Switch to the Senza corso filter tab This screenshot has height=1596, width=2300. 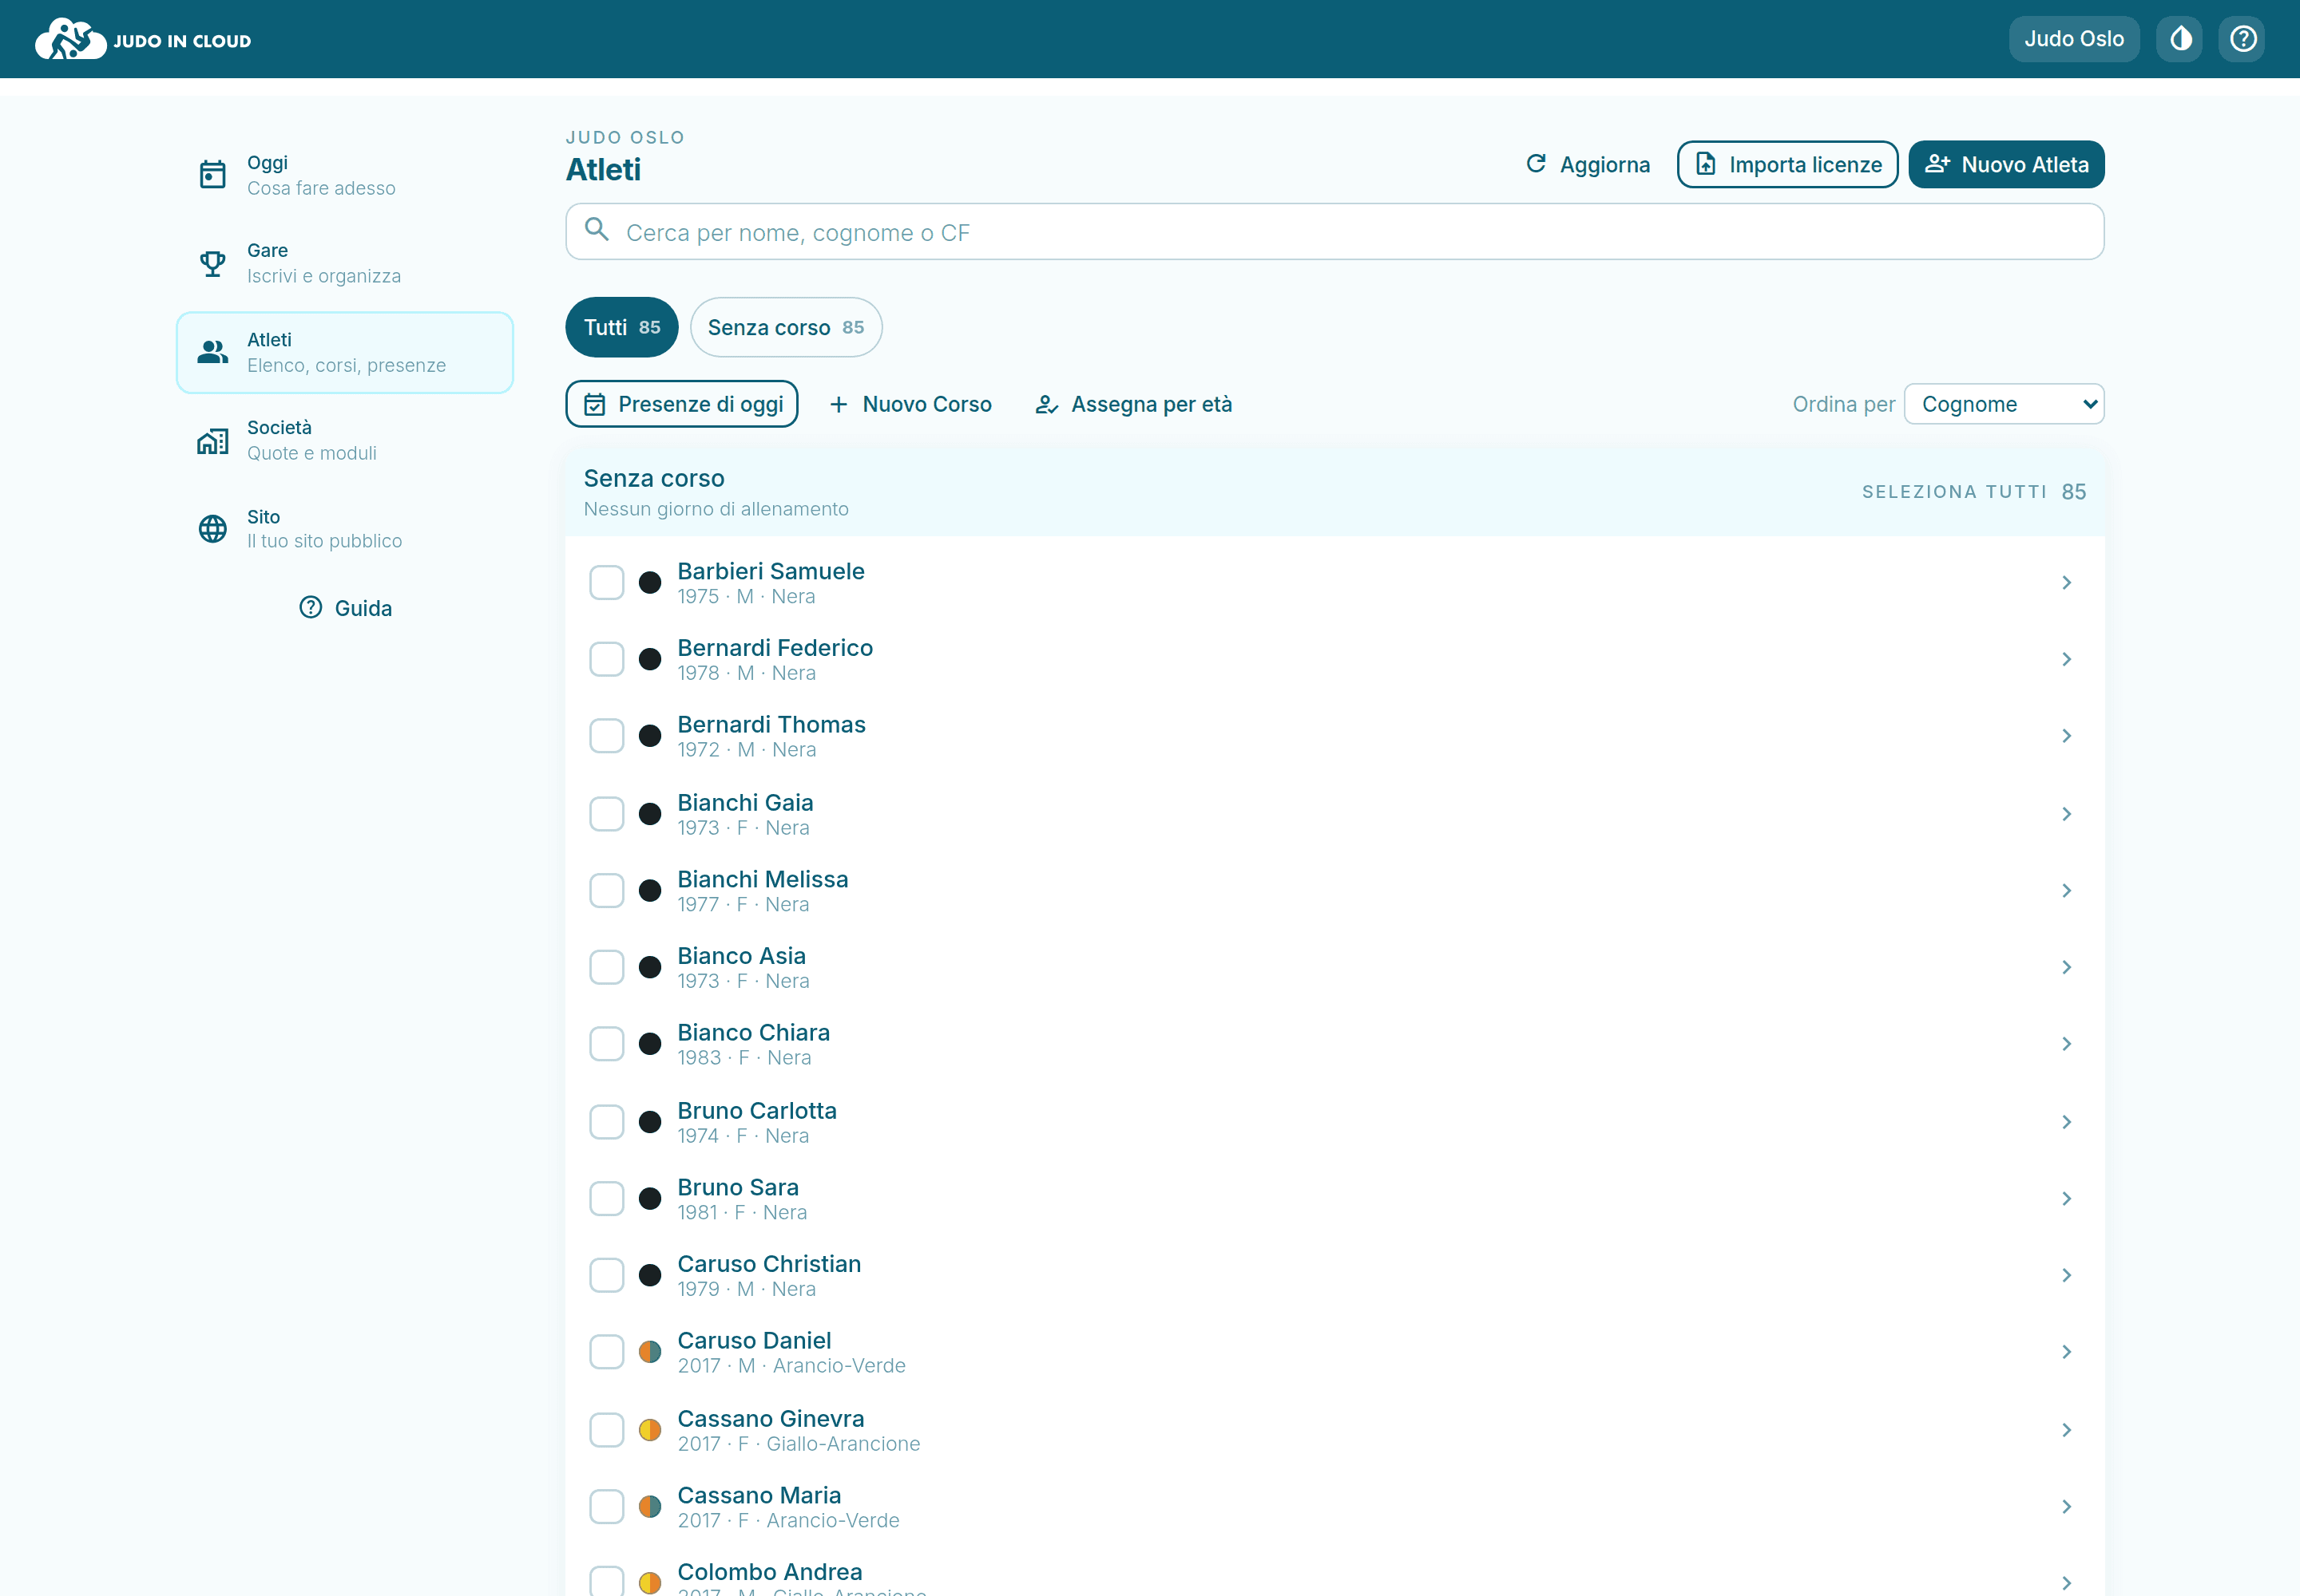(786, 327)
